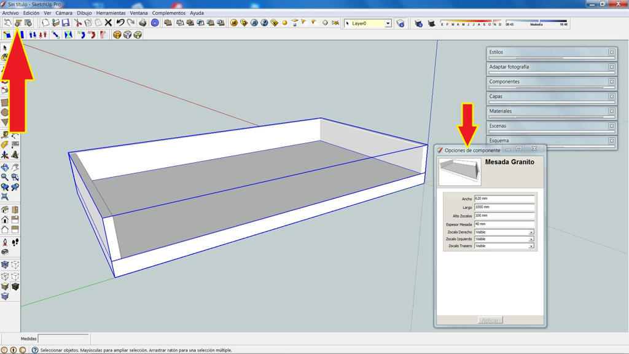Close the Estilos panel
The width and height of the screenshot is (629, 354).
click(612, 52)
